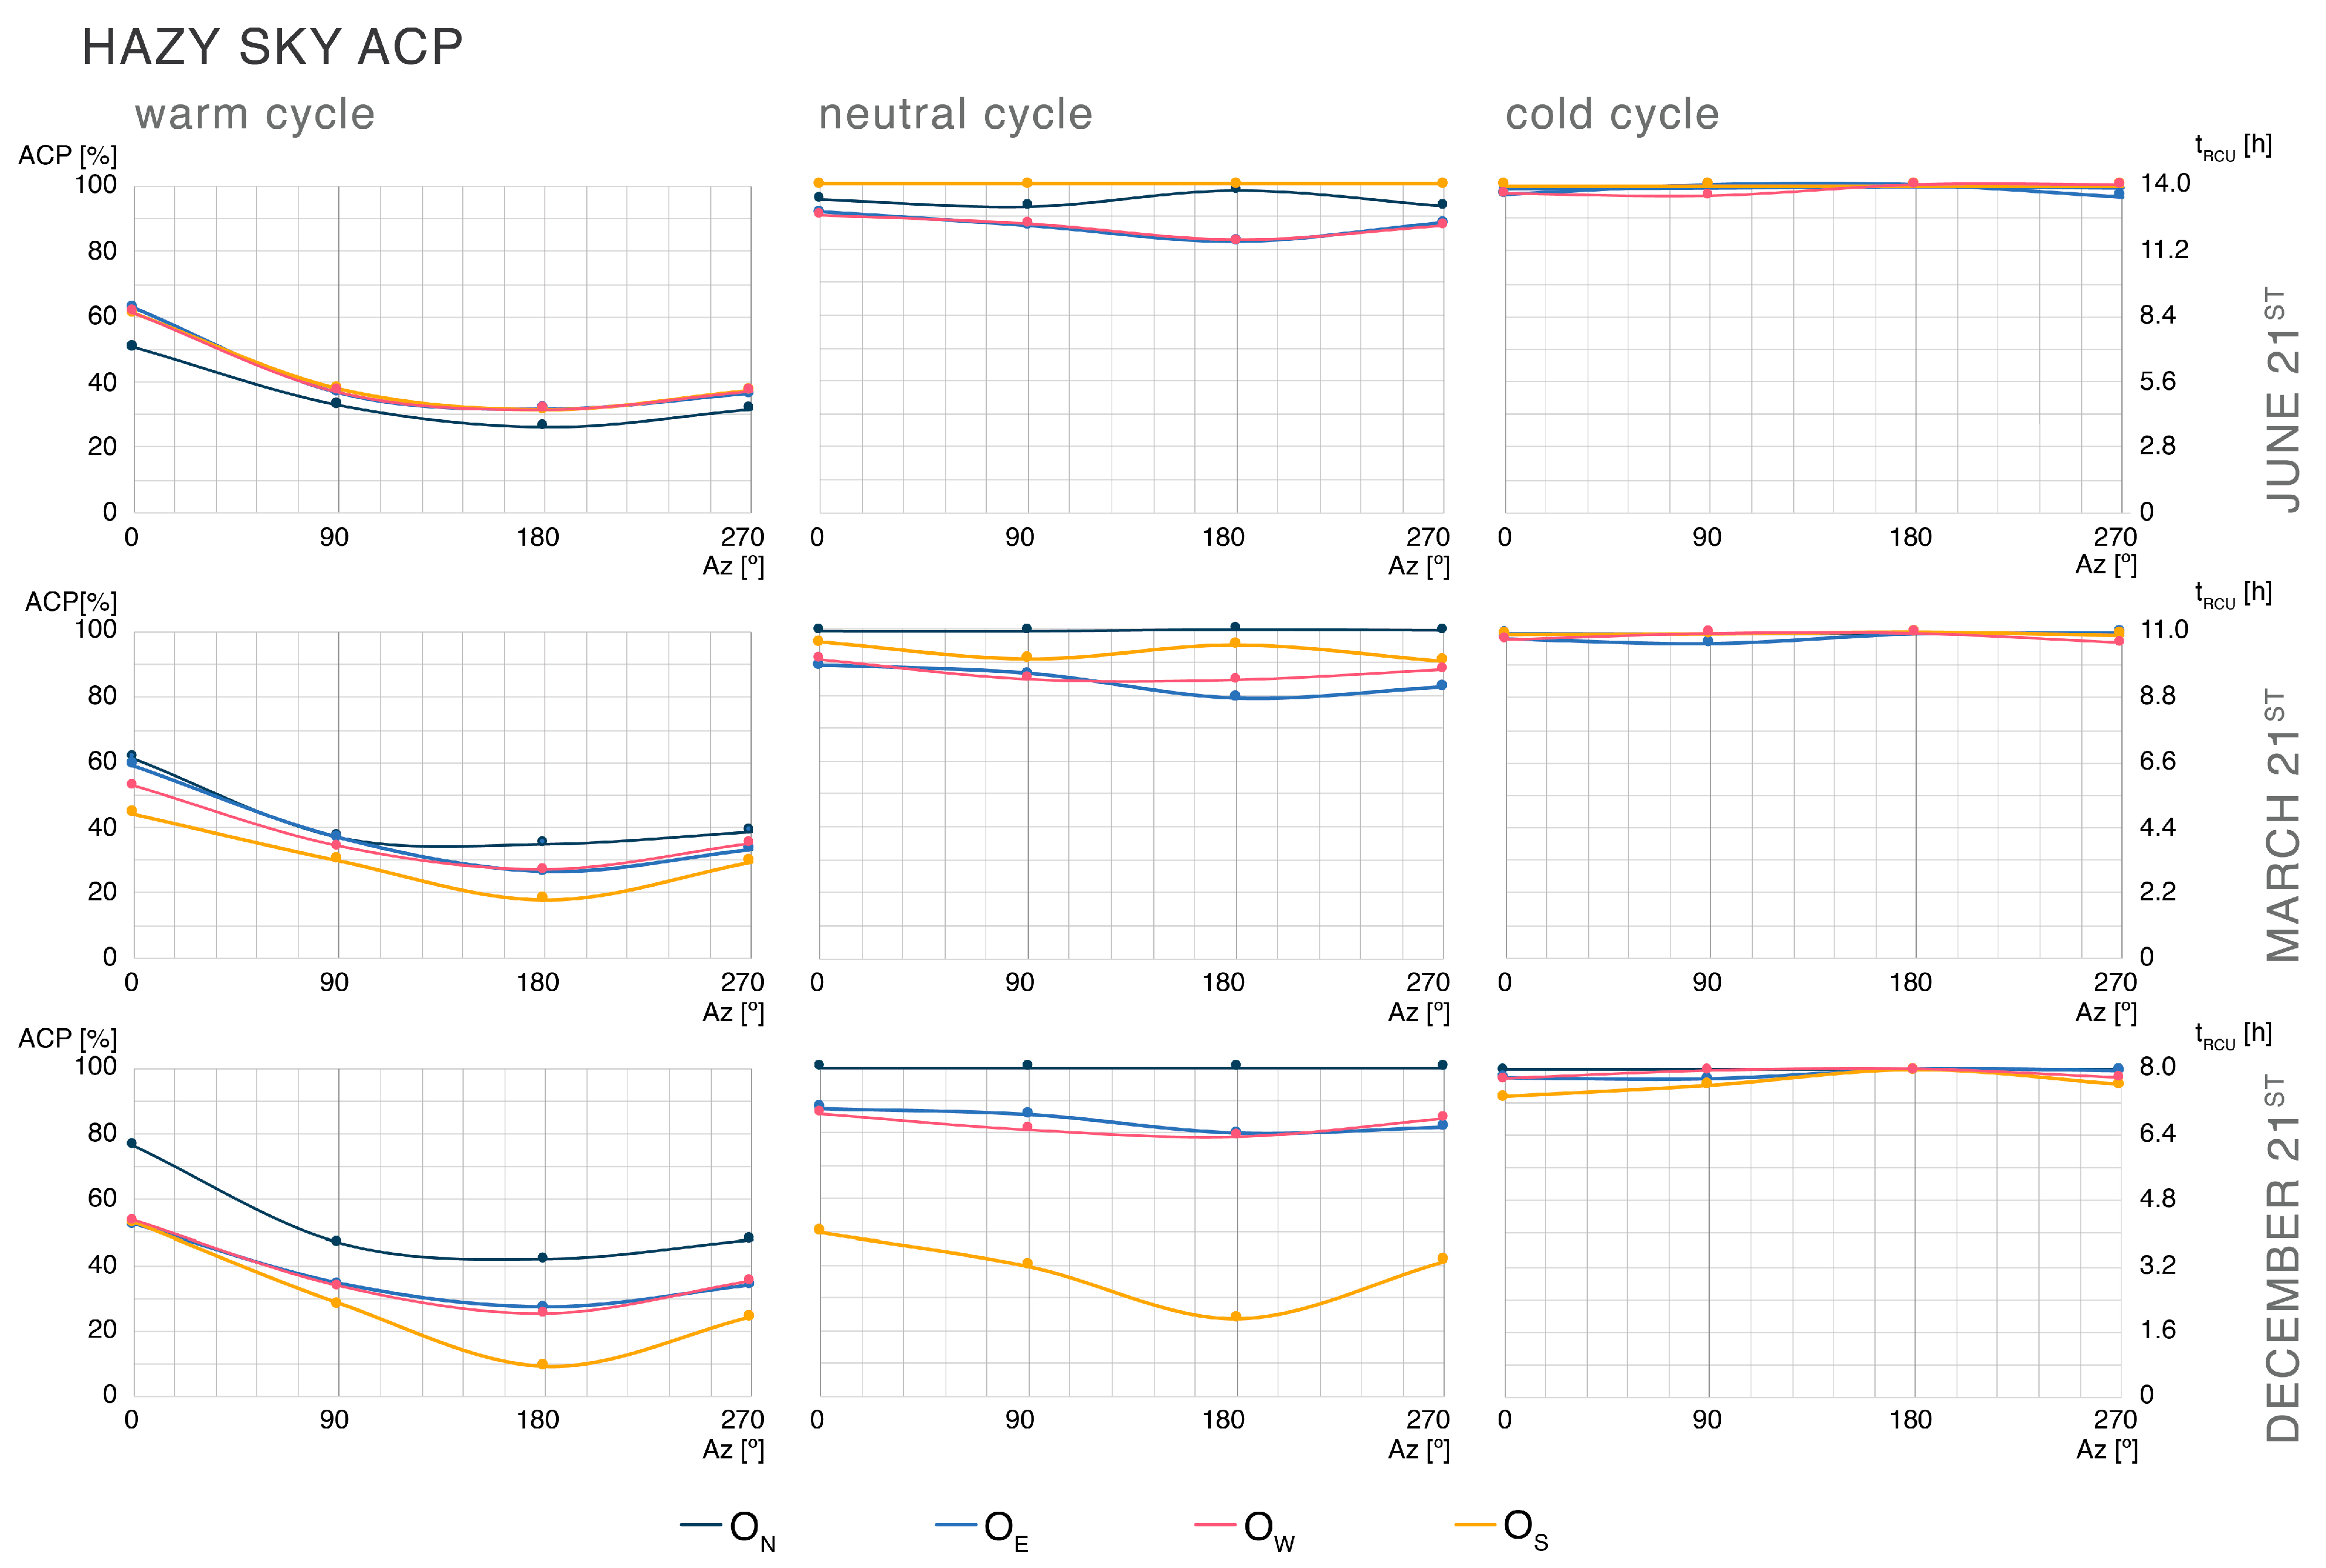Click the lowest orange point in December warm chart
Screen dimensions: 2326x1568
coord(542,1365)
